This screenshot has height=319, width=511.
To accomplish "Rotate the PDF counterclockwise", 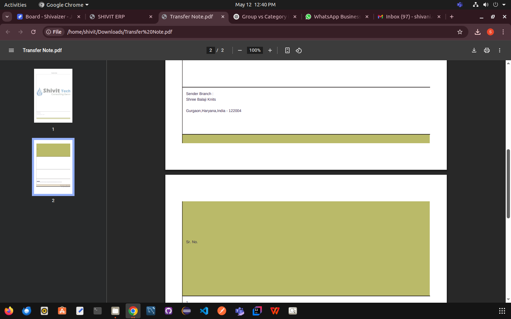I will click(299, 50).
